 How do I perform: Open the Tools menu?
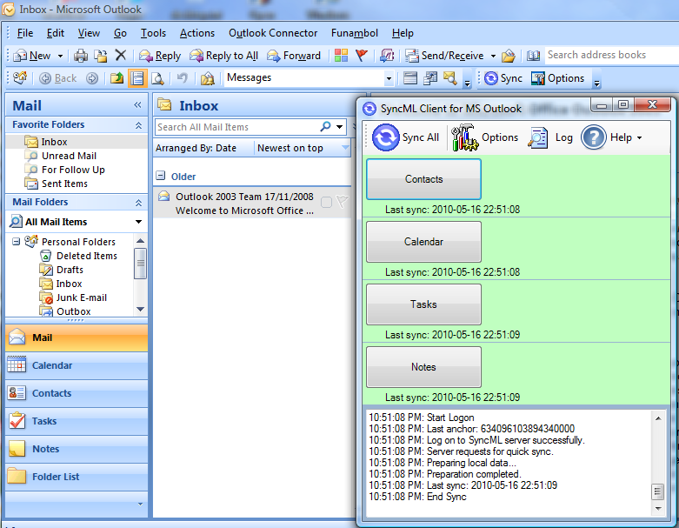click(153, 33)
